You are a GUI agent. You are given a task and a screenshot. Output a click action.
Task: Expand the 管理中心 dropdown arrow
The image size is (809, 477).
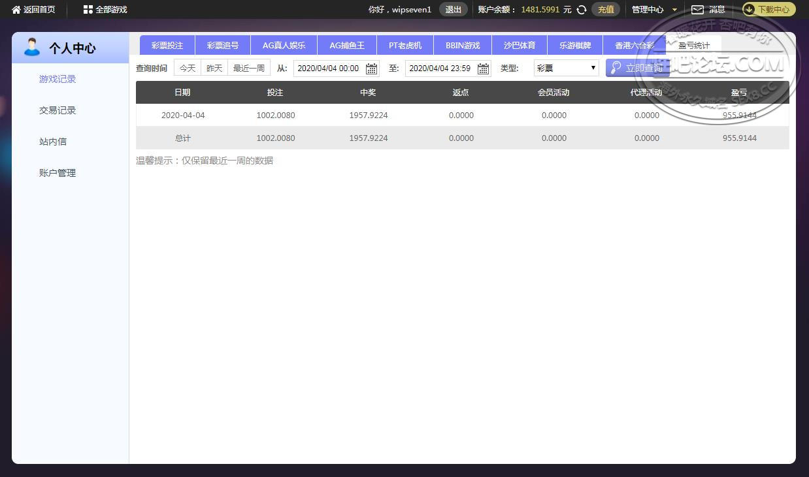point(675,10)
